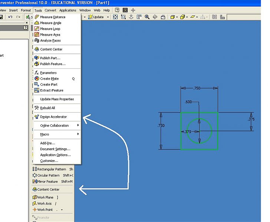The image size is (270, 222).
Task: Click the Zoom Window toolbar icon
Action: tap(123, 17)
